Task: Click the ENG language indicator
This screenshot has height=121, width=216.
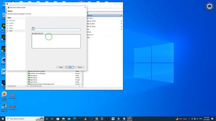Action: point(201,119)
